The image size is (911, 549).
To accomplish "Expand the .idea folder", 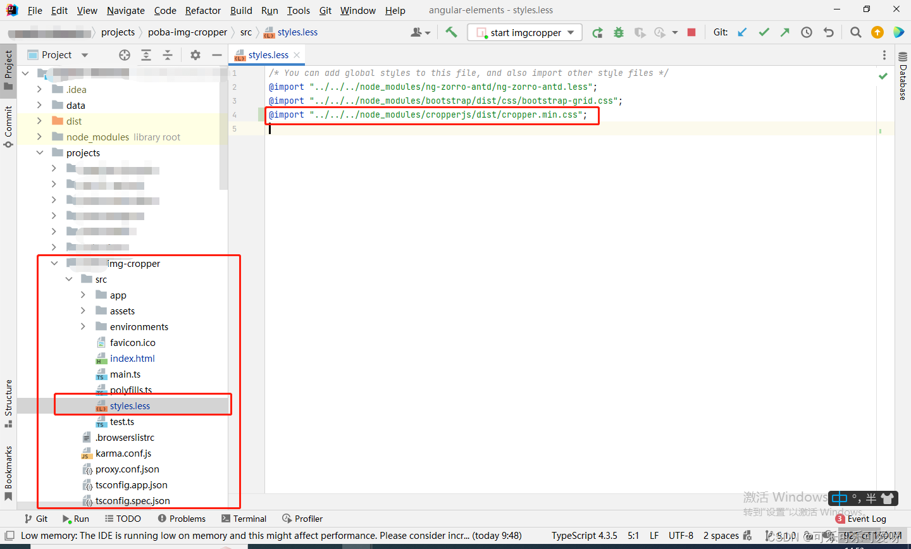I will [39, 89].
